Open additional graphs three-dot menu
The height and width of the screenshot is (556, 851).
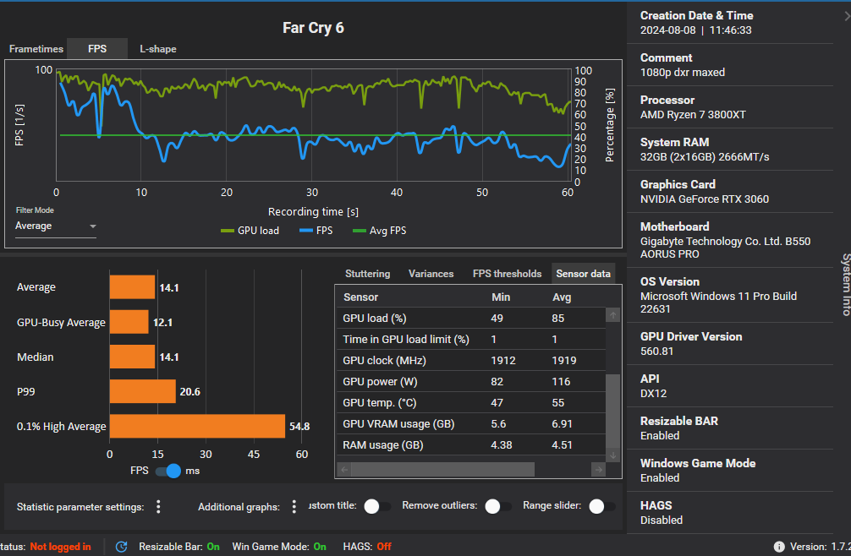[x=294, y=507]
